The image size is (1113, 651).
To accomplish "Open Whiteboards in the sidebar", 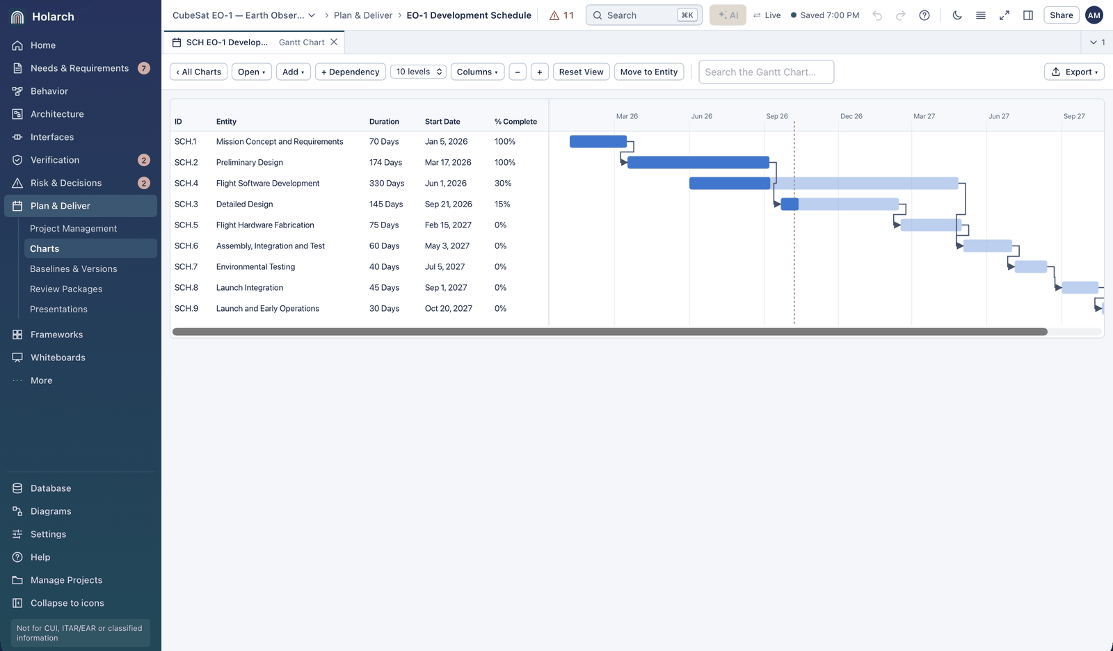I will tap(81, 357).
